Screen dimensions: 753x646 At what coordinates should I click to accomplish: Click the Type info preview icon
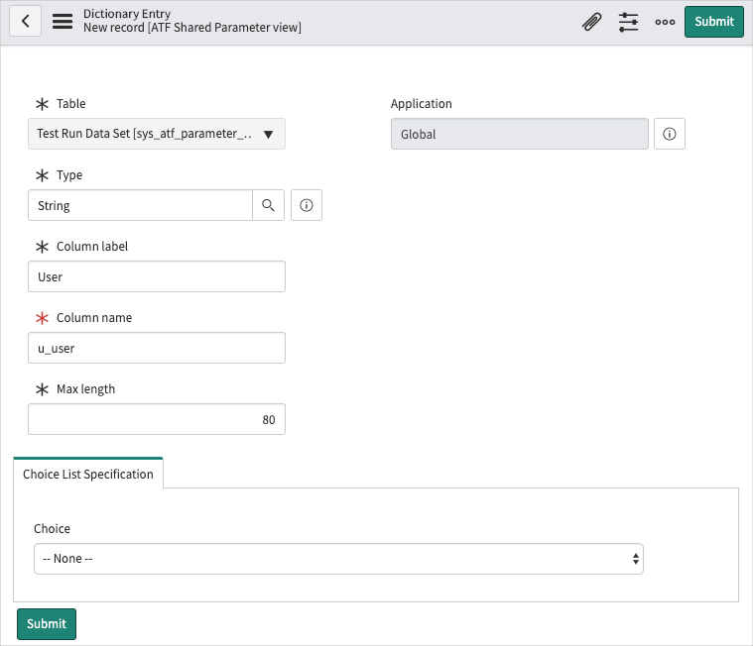pyautogui.click(x=307, y=205)
